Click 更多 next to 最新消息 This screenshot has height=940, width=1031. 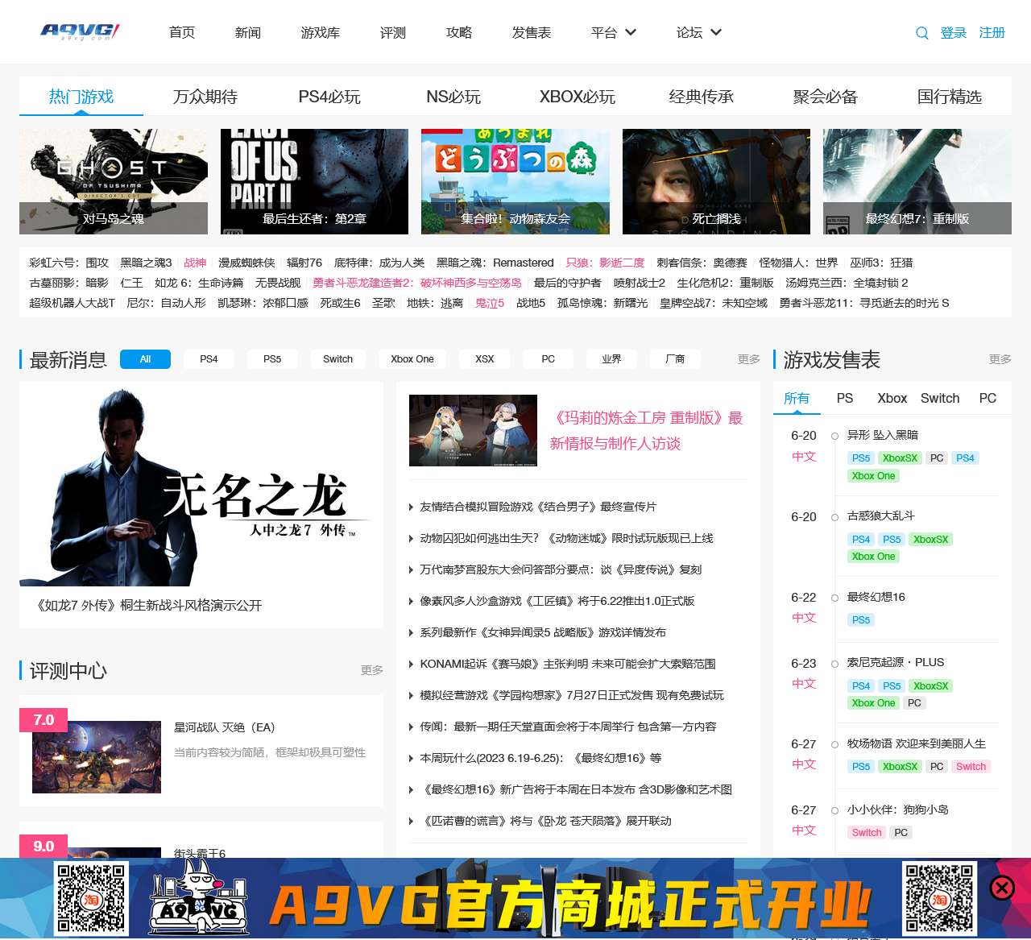(x=749, y=359)
